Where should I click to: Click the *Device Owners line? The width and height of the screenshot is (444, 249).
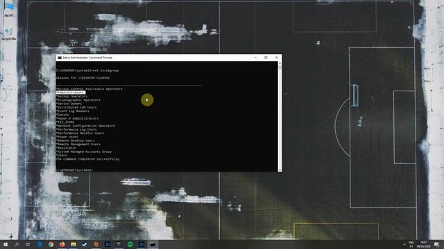(x=69, y=104)
